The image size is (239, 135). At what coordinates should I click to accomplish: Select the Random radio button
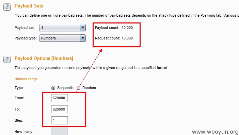pyautogui.click(x=78, y=88)
